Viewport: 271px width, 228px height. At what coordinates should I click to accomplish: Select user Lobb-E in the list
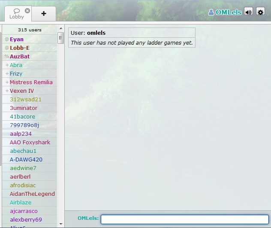coord(30,48)
